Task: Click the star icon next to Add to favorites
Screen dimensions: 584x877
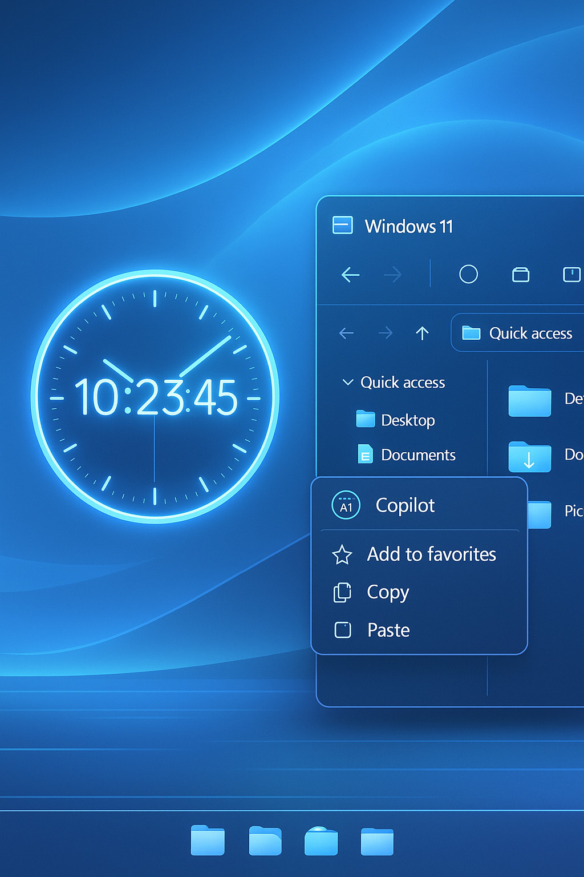Action: point(342,554)
